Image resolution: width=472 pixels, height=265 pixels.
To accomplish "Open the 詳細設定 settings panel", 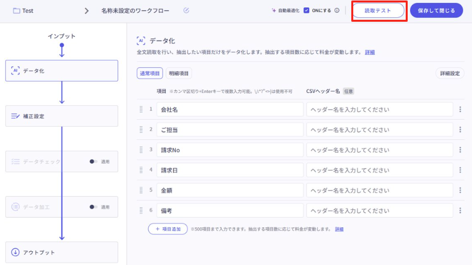I will (450, 74).
